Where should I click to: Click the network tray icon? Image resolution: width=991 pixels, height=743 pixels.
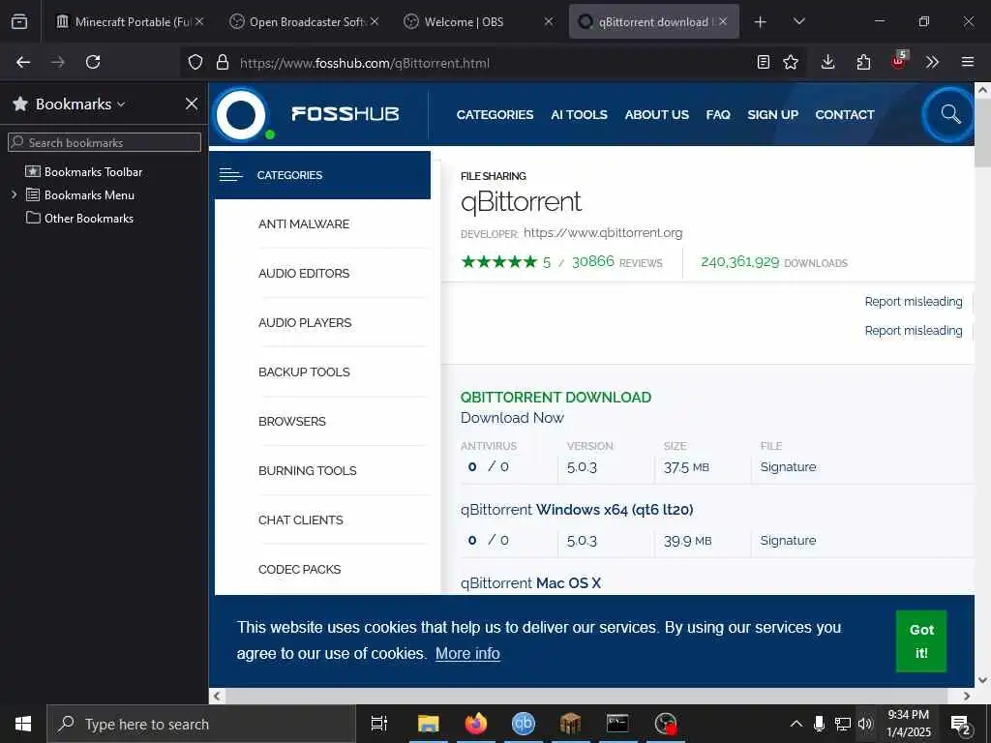843,724
